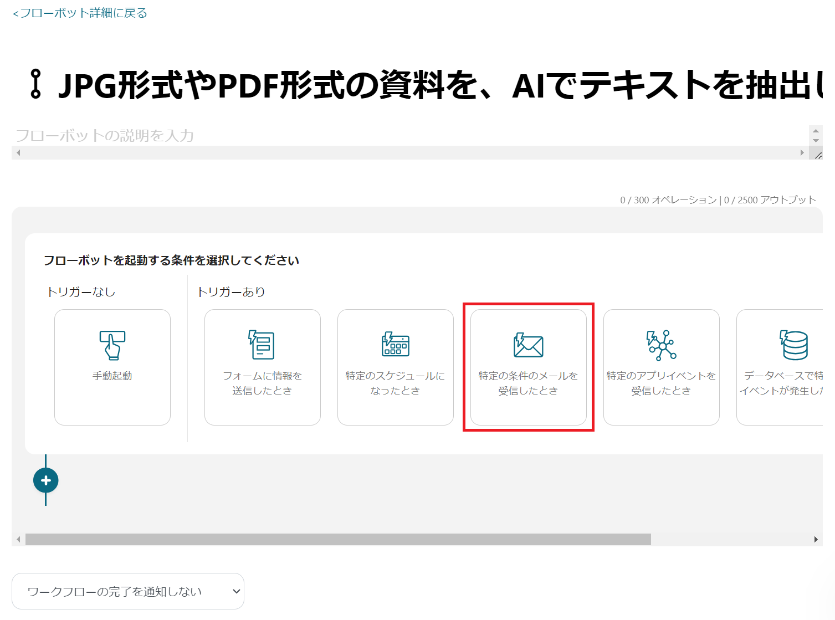
Task: Go back to flowbot details link
Action: 80,13
